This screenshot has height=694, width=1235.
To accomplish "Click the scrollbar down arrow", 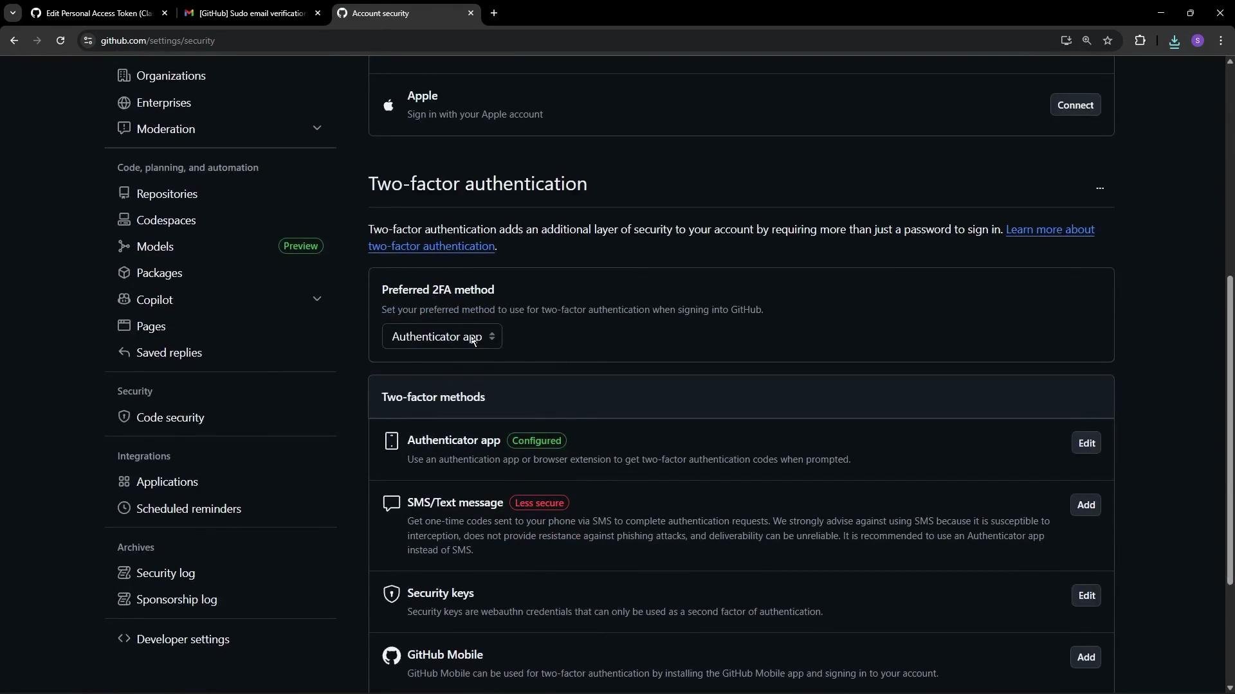I will [1230, 688].
